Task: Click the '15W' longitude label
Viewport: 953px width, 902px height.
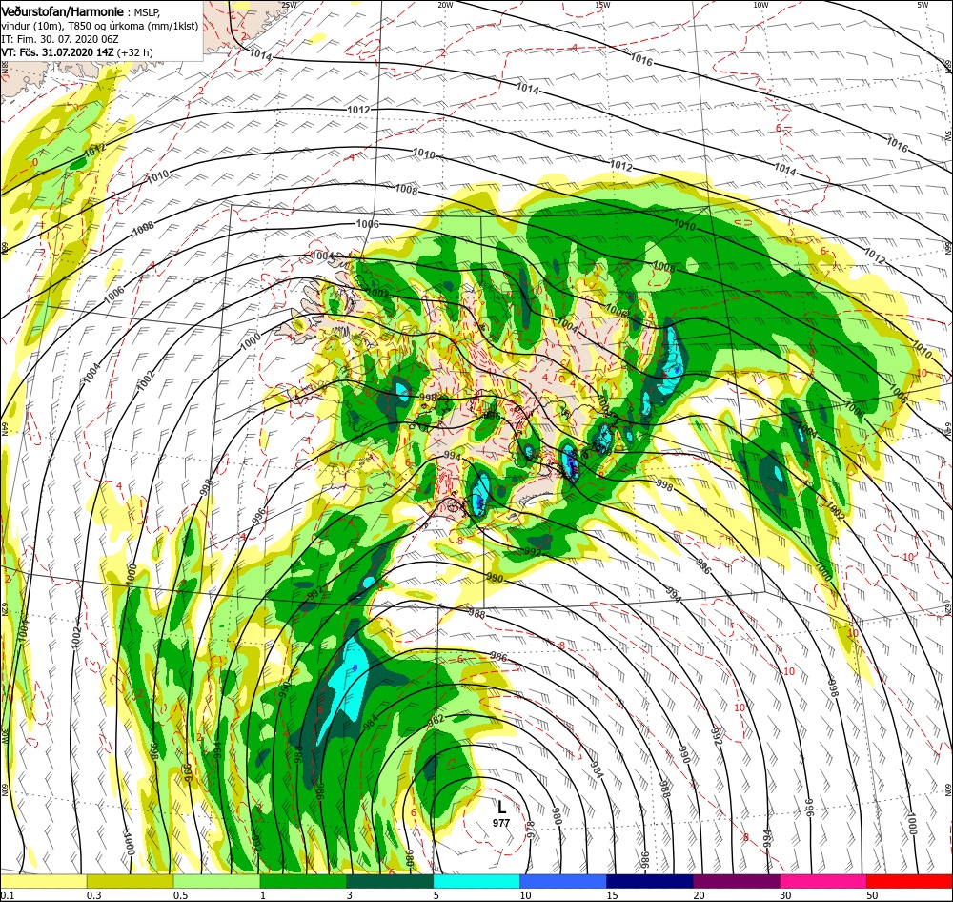Action: point(602,5)
